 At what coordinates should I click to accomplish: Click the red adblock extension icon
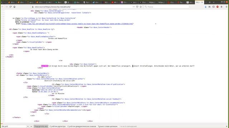click(218, 7)
